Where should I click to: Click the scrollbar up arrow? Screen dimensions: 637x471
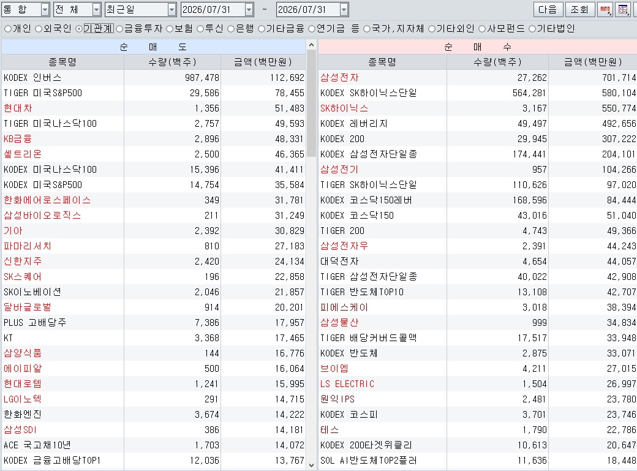click(312, 45)
